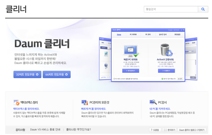The width and height of the screenshot is (212, 135).
Task: Open Daum V3 서비스 종료 안내 notice
Action: click(x=45, y=130)
